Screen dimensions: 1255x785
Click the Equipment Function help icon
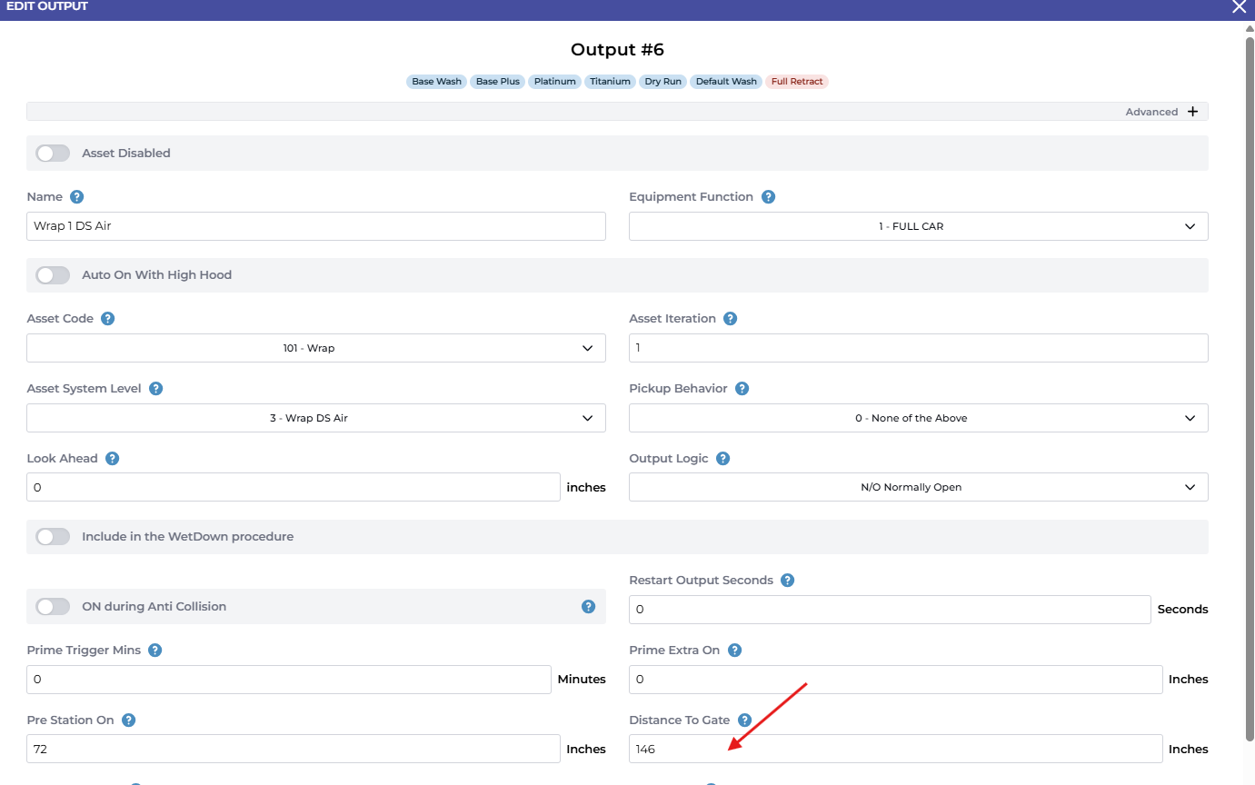[x=768, y=197]
